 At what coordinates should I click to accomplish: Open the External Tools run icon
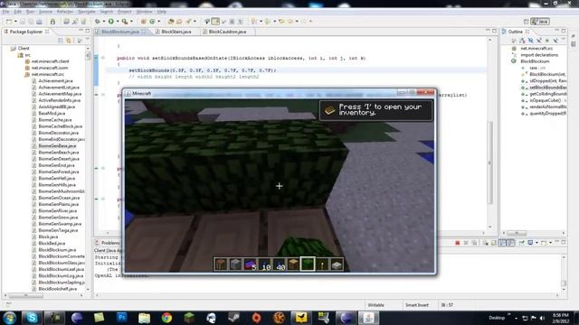click(x=125, y=22)
